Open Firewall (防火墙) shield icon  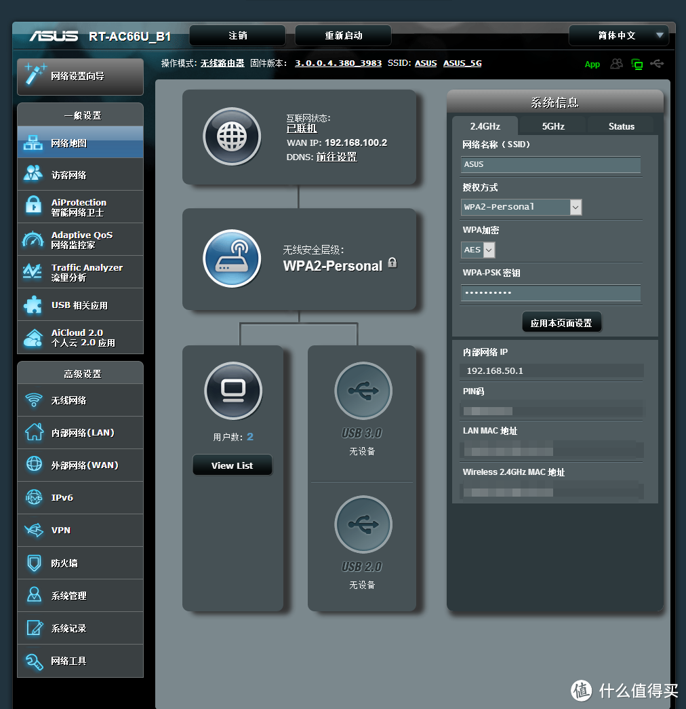coord(34,563)
